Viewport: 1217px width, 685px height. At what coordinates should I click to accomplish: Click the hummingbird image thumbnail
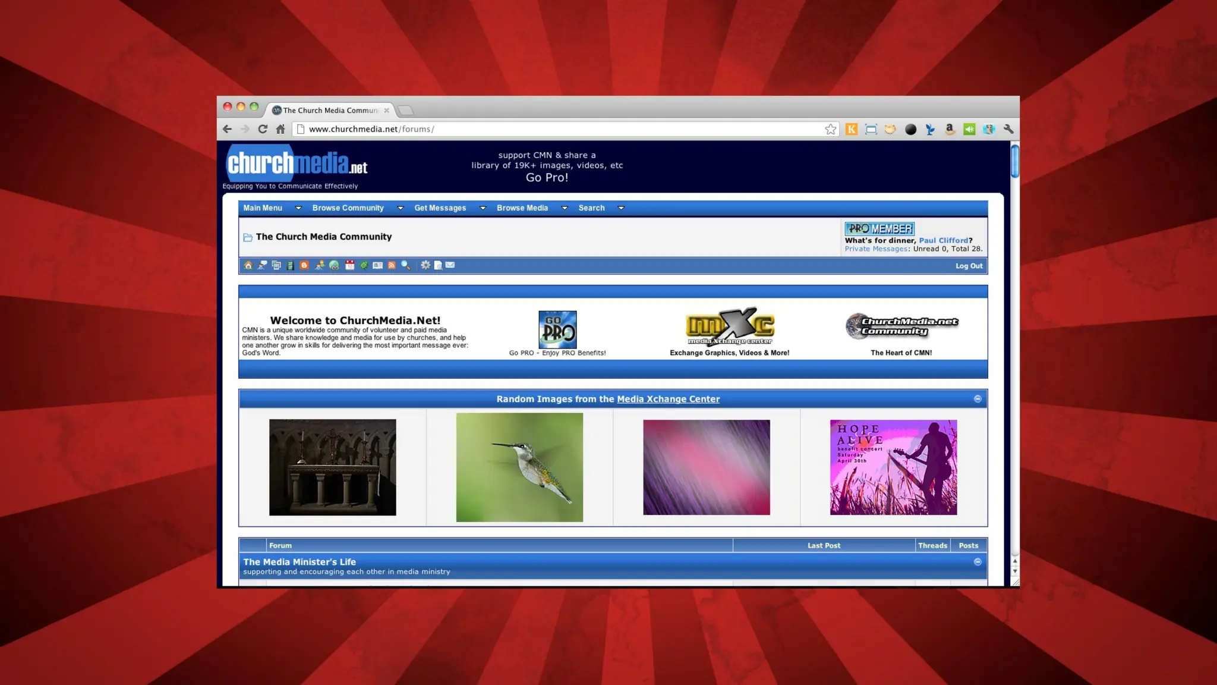point(519,467)
